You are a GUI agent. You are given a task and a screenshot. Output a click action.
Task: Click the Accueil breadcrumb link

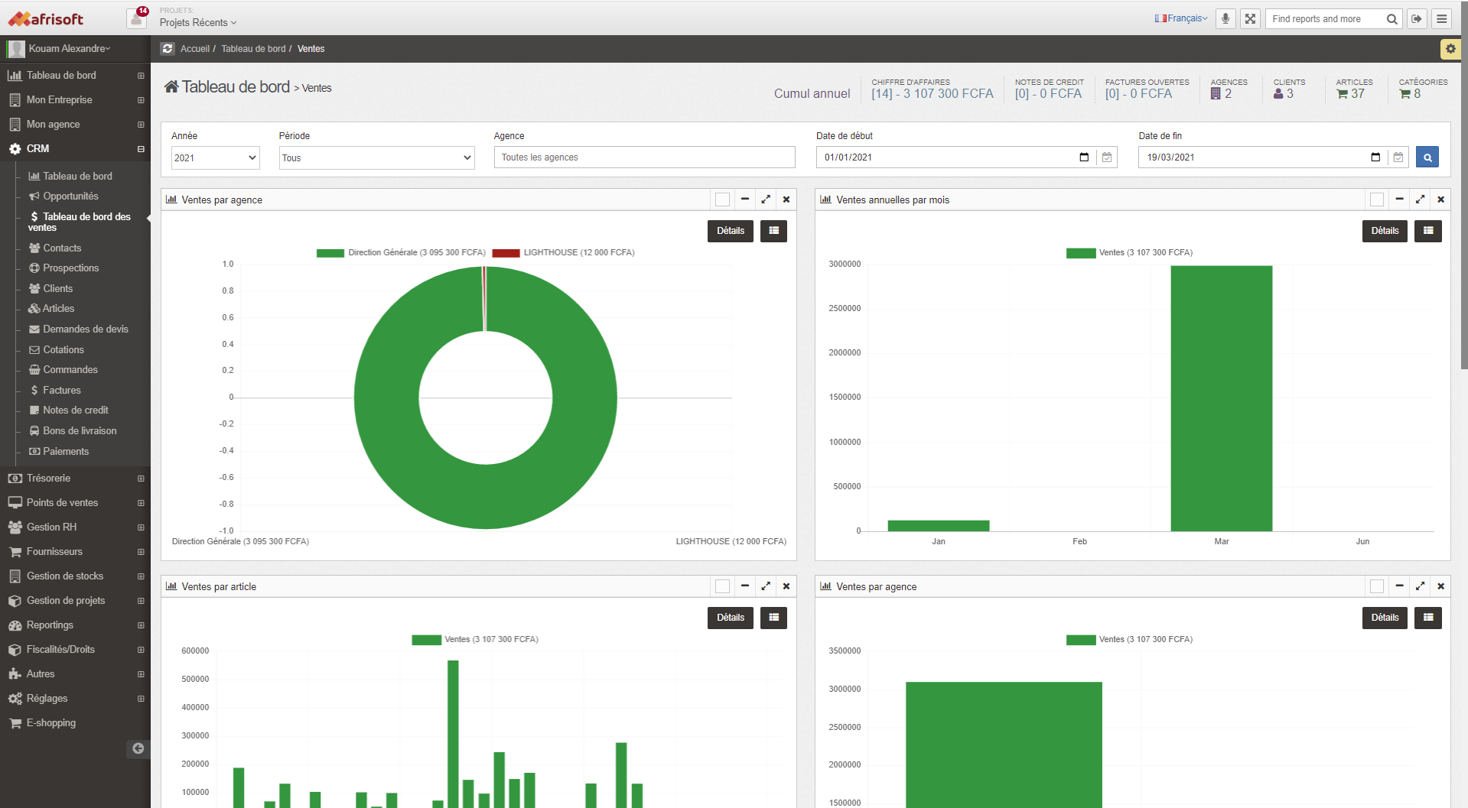(194, 49)
